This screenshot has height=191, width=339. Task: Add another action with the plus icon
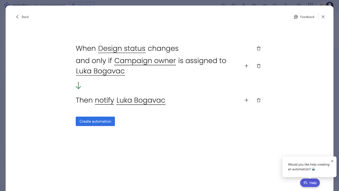(x=246, y=100)
